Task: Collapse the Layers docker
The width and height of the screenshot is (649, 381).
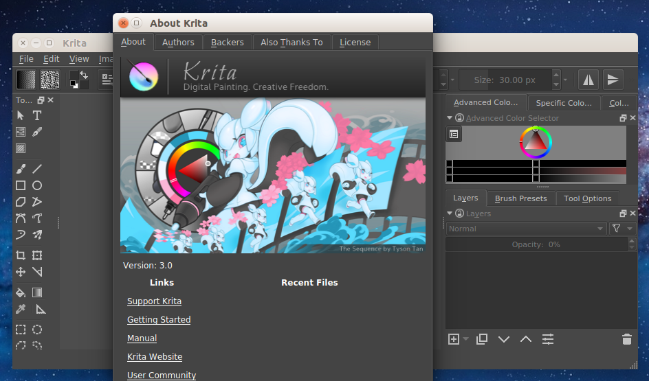Action: click(x=450, y=213)
